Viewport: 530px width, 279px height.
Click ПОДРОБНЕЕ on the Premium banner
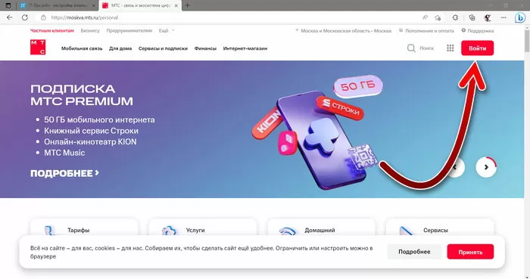(x=64, y=173)
